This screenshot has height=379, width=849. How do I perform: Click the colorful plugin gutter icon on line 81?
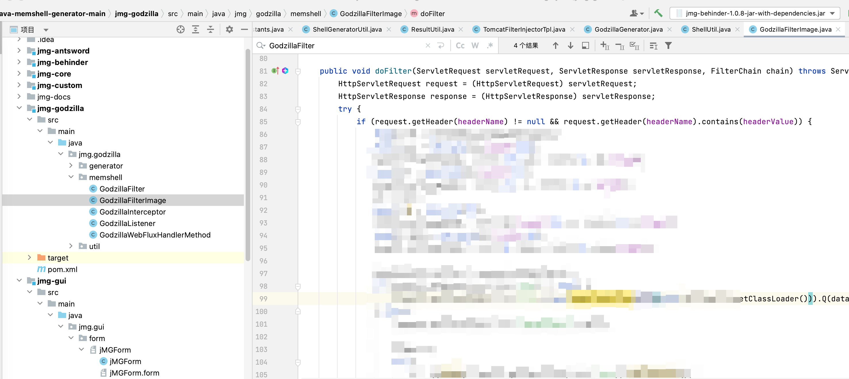tap(285, 70)
